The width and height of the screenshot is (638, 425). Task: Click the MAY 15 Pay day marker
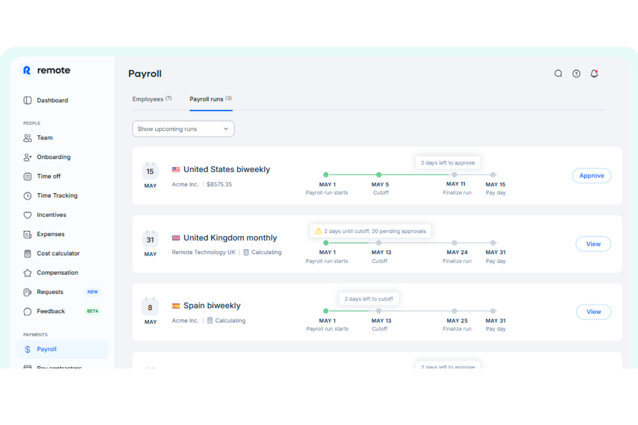[493, 175]
